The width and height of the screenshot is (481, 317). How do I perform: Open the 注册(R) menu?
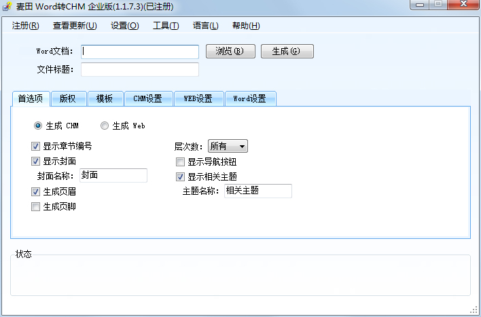point(25,26)
